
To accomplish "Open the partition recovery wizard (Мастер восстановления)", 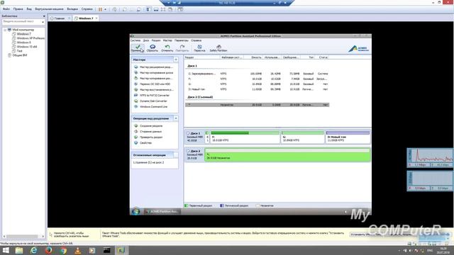I will (x=154, y=90).
